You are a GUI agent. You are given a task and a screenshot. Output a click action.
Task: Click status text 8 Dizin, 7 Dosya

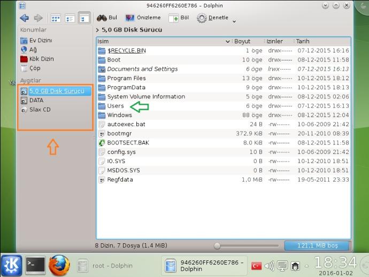click(x=131, y=245)
